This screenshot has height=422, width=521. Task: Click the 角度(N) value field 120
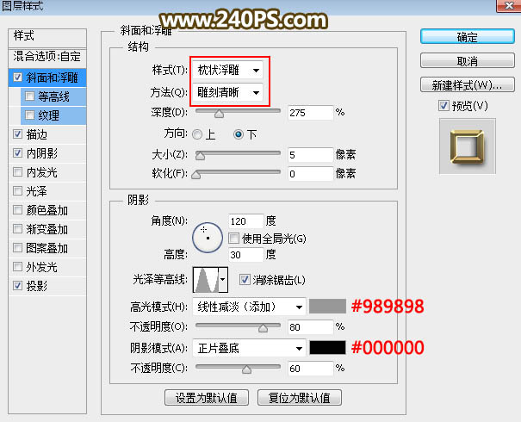246,221
